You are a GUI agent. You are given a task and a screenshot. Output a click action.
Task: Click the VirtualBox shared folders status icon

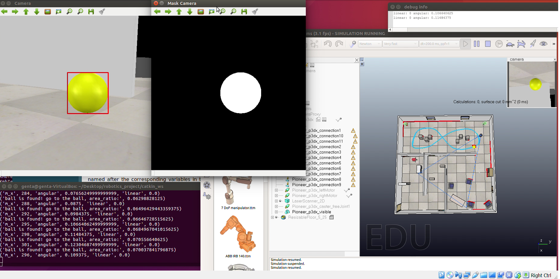pos(484,275)
